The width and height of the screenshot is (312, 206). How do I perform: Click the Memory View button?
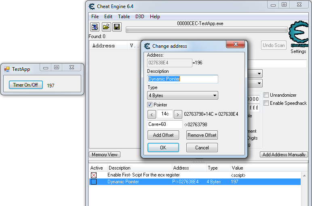(105, 155)
